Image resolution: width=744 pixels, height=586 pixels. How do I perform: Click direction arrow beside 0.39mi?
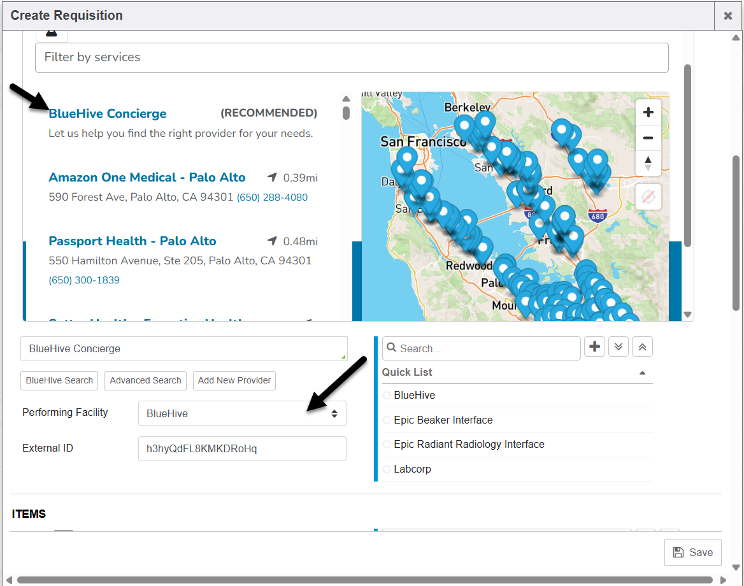click(272, 177)
